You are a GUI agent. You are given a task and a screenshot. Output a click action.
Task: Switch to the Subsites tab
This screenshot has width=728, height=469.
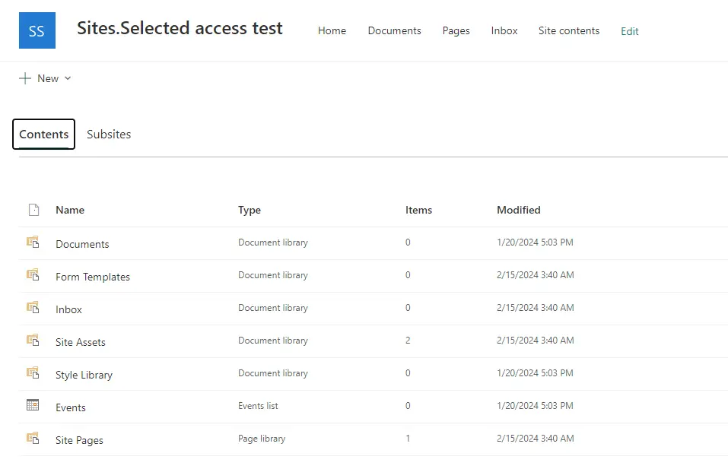109,135
